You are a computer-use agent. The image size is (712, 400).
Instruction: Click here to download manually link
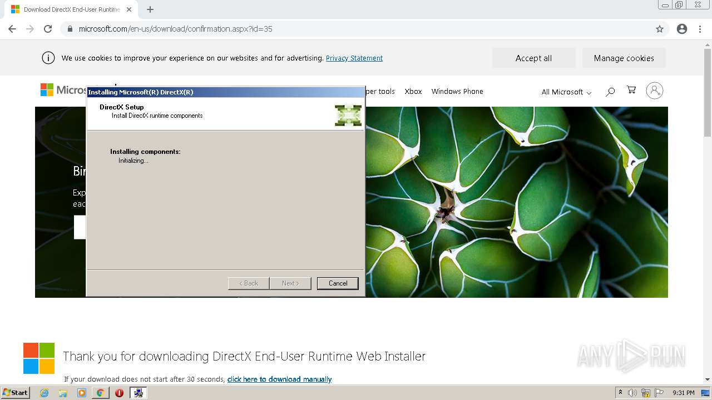(279, 379)
